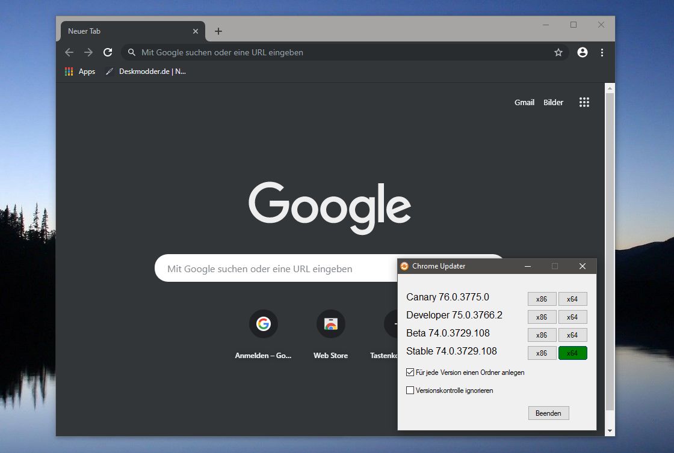Open the Deskmodder.de bookmark
The width and height of the screenshot is (674, 453).
point(146,71)
